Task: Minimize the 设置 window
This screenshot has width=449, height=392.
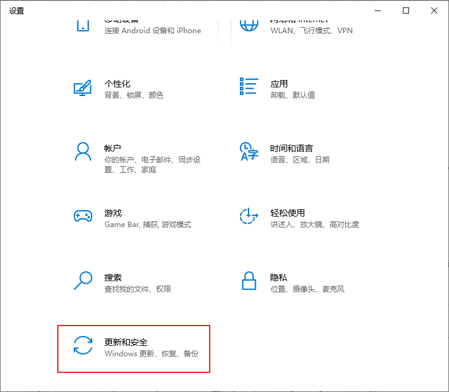Action: [378, 10]
